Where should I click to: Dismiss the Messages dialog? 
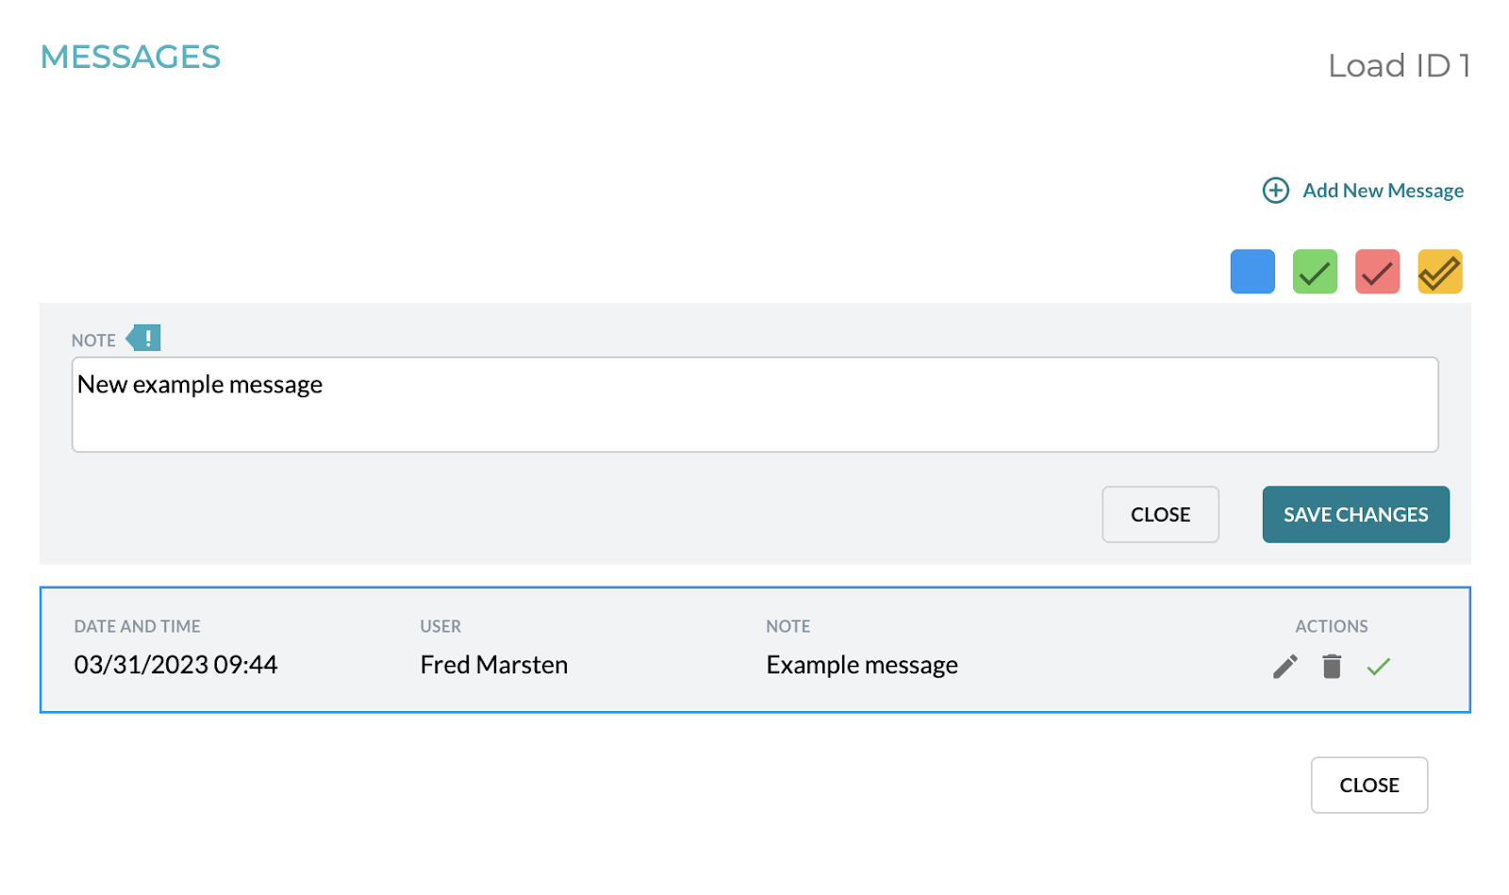pyautogui.click(x=1369, y=785)
